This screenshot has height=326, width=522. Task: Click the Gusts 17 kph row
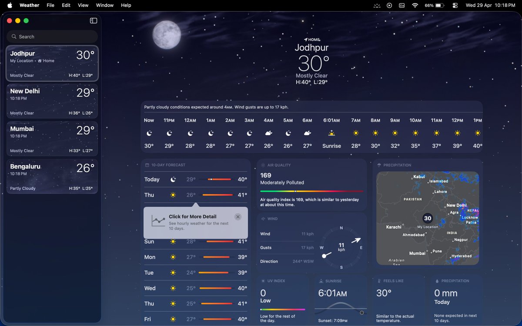(287, 248)
